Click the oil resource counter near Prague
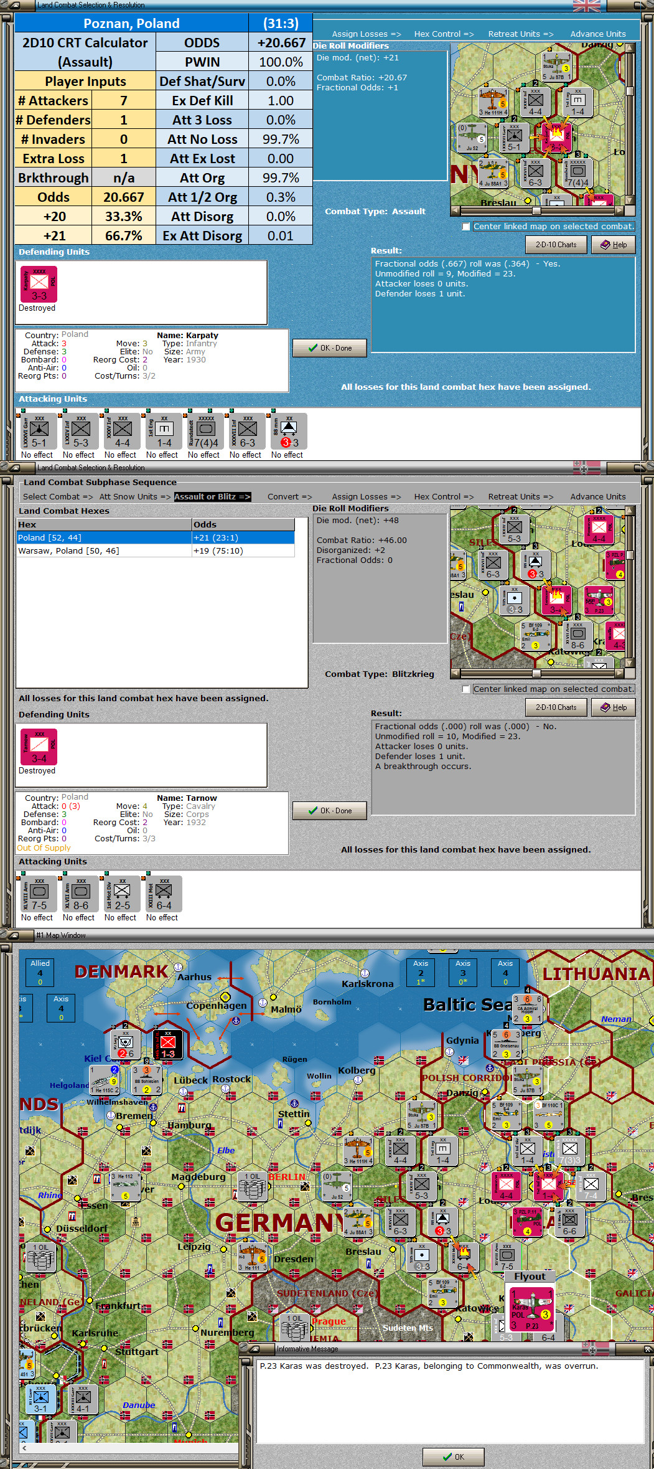 point(295,1328)
